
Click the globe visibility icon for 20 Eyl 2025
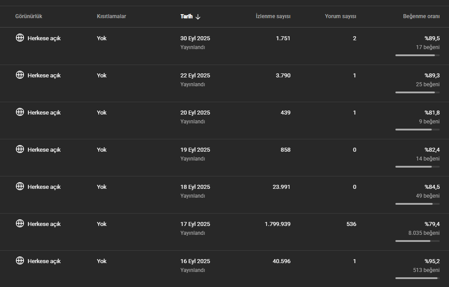click(x=20, y=112)
